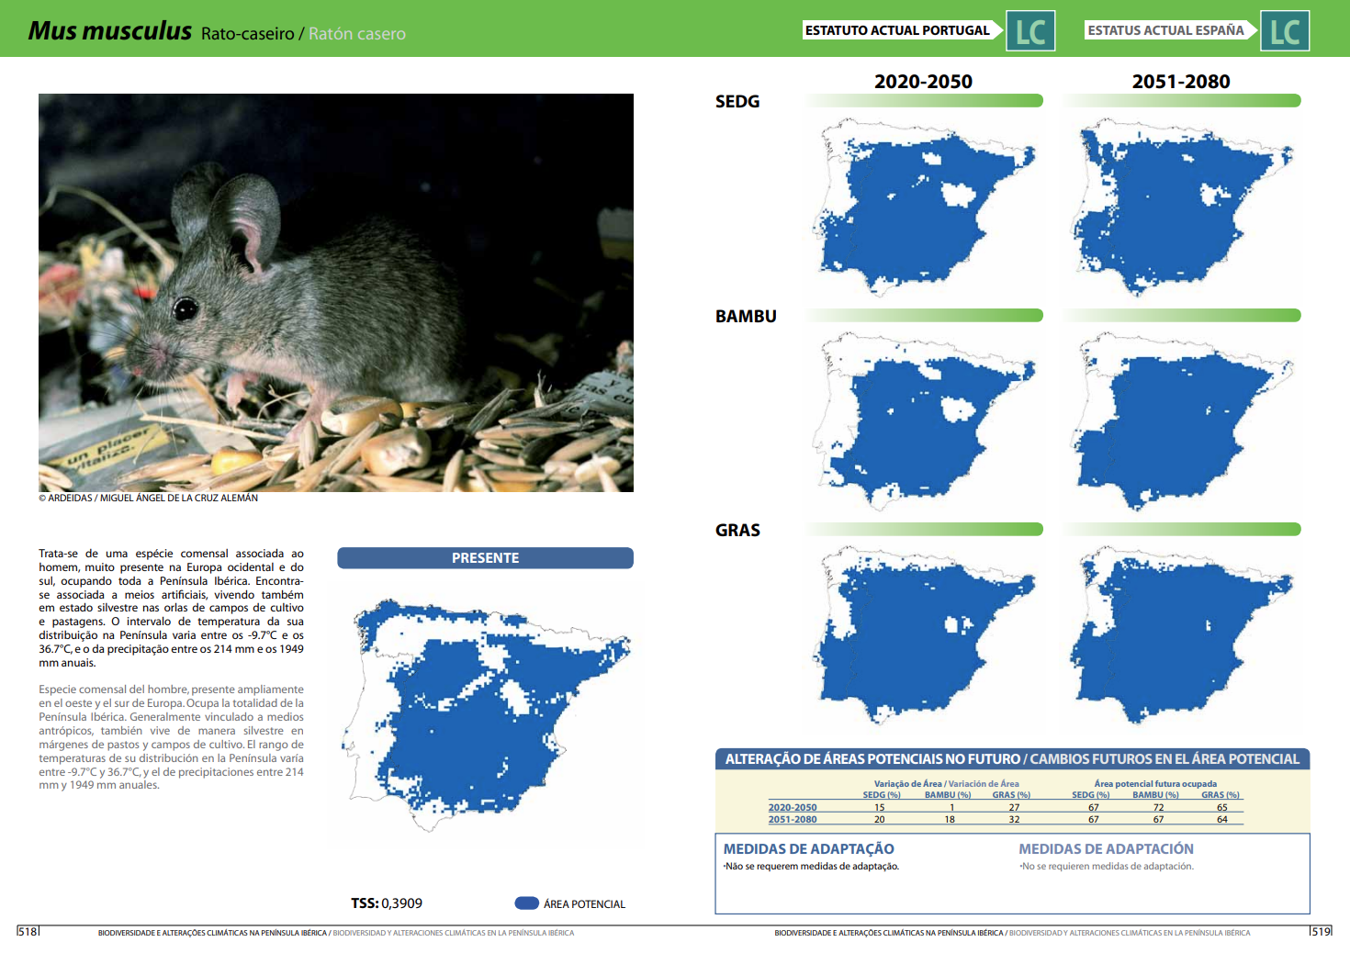1350x953 pixels.
Task: Click the blue Área Potencial legend swatch
Action: pyautogui.click(x=526, y=903)
